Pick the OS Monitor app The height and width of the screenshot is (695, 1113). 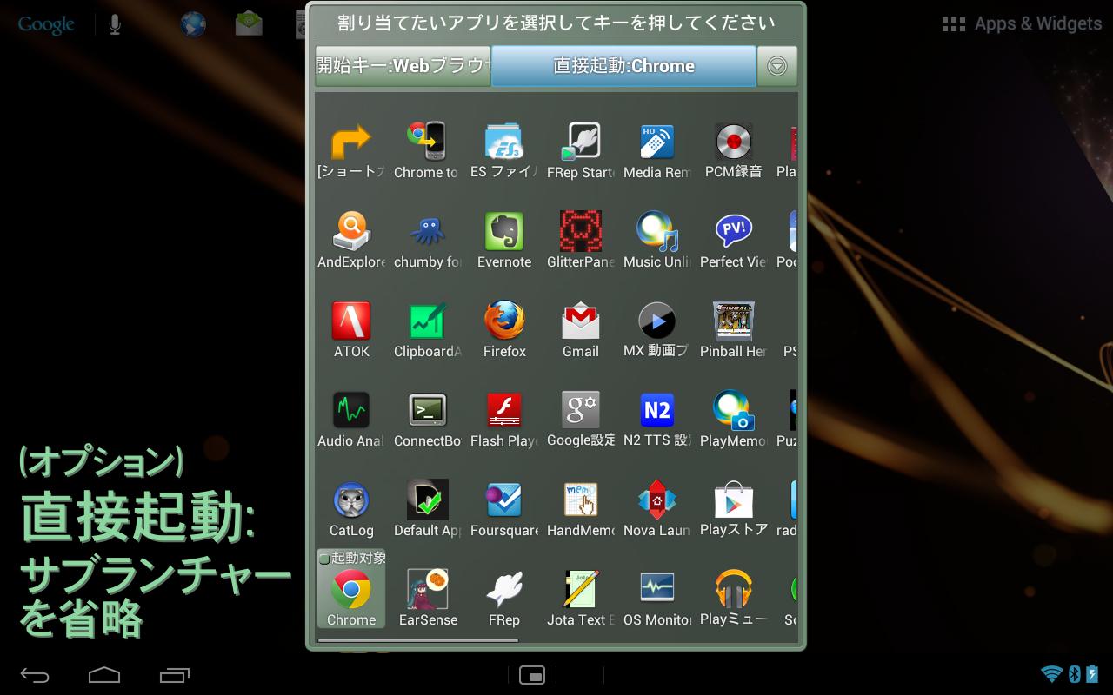tap(657, 589)
